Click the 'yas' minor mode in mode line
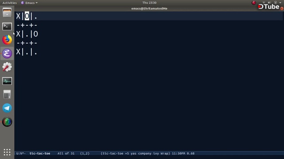Viewport: 284px width, 159px height. (x=134, y=153)
